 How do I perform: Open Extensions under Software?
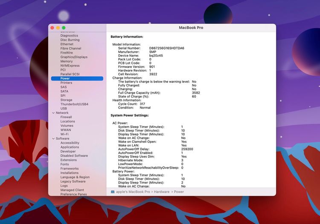click(69, 160)
